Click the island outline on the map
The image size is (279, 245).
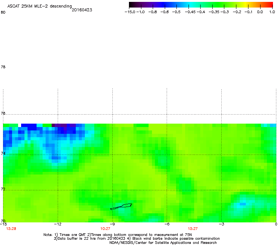click(121, 207)
